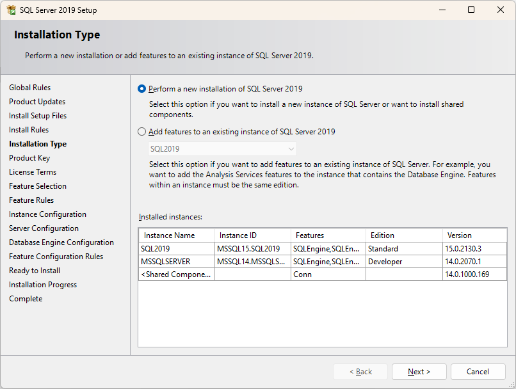Click Feature Selection in sidebar

38,186
